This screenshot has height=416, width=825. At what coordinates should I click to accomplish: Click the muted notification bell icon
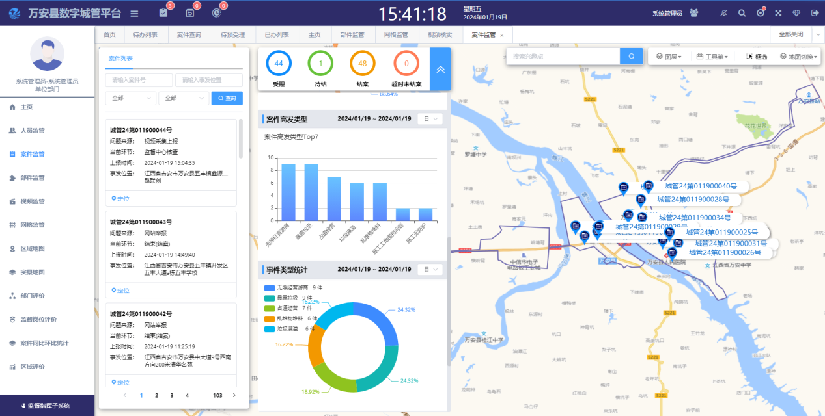tap(723, 13)
